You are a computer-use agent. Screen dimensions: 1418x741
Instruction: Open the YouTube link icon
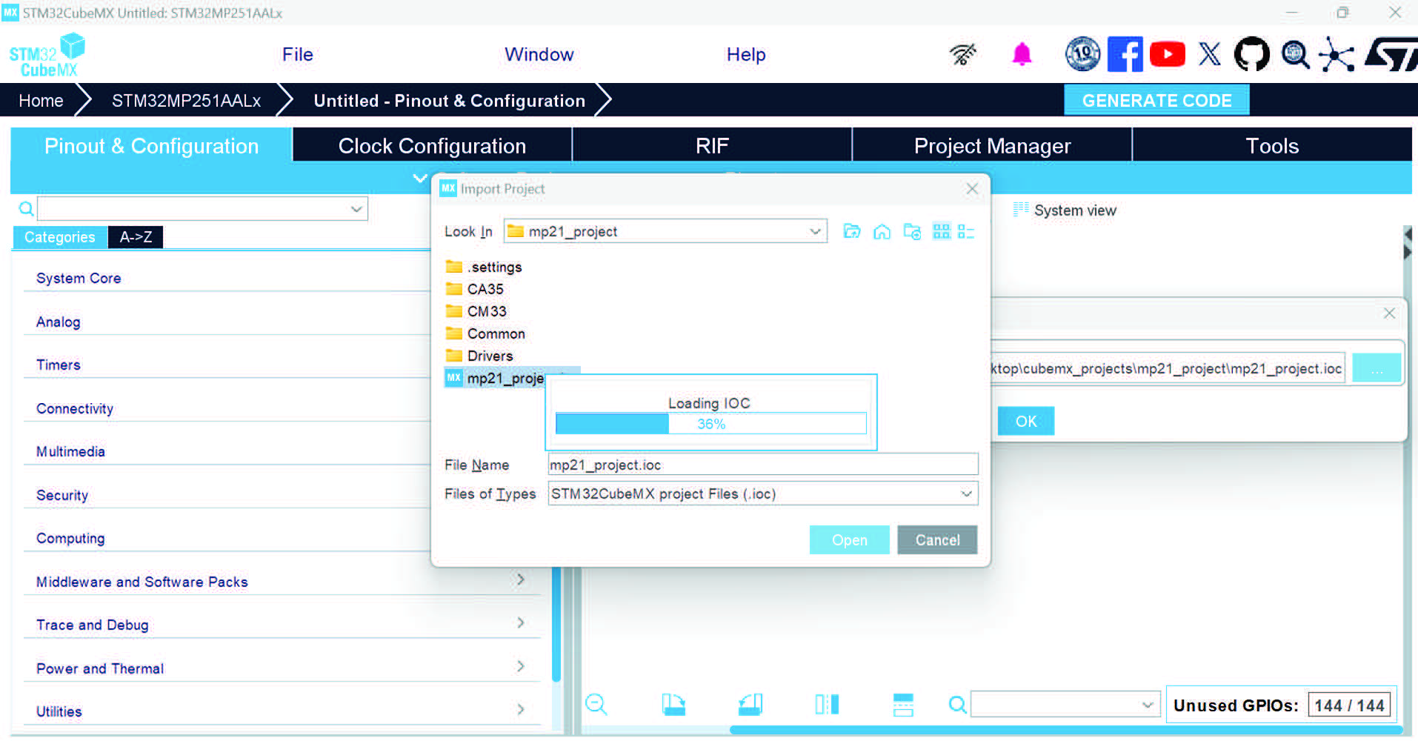(1168, 54)
